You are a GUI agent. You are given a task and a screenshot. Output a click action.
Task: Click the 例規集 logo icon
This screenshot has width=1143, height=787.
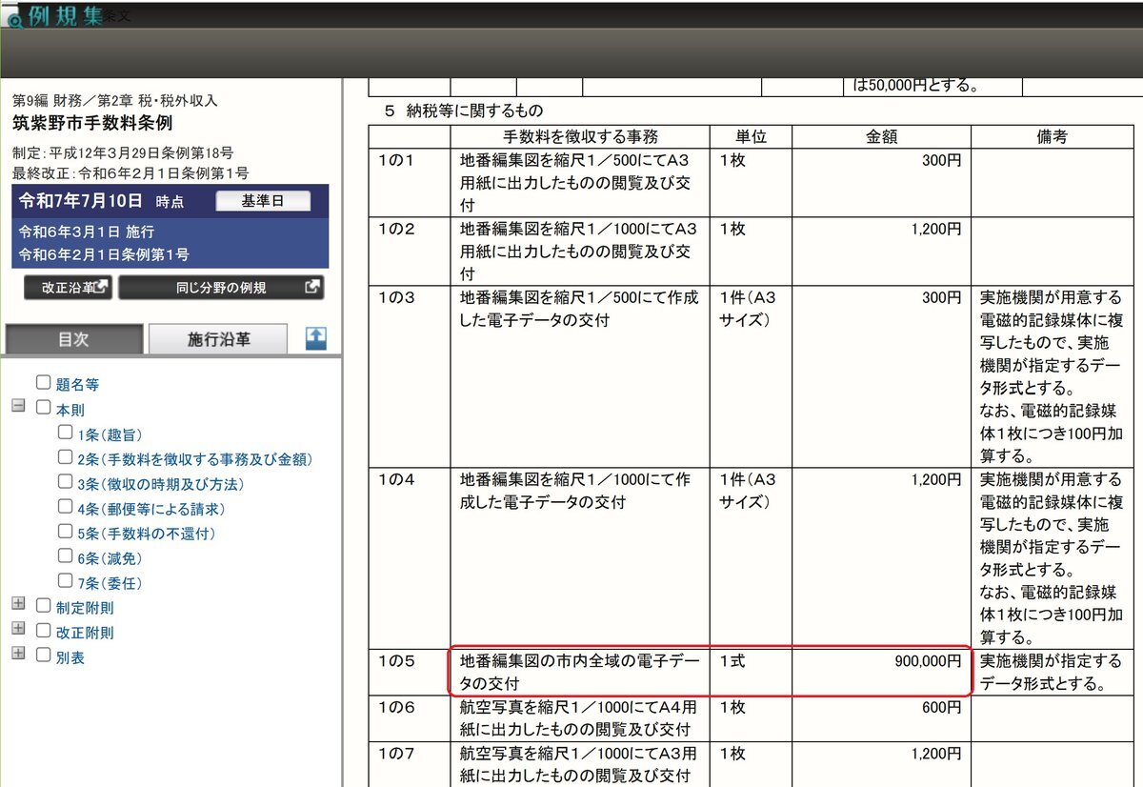54,14
